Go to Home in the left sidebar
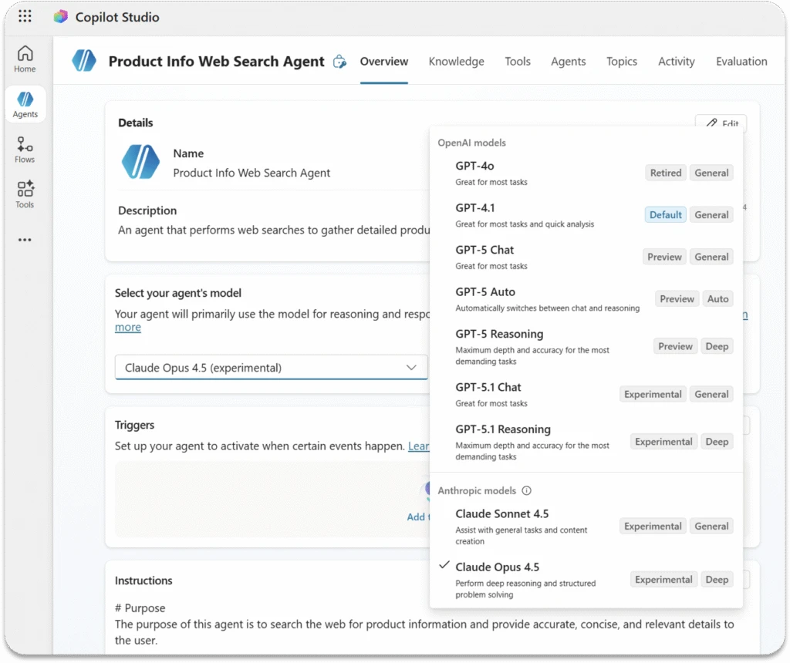The height and width of the screenshot is (663, 790). click(25, 58)
